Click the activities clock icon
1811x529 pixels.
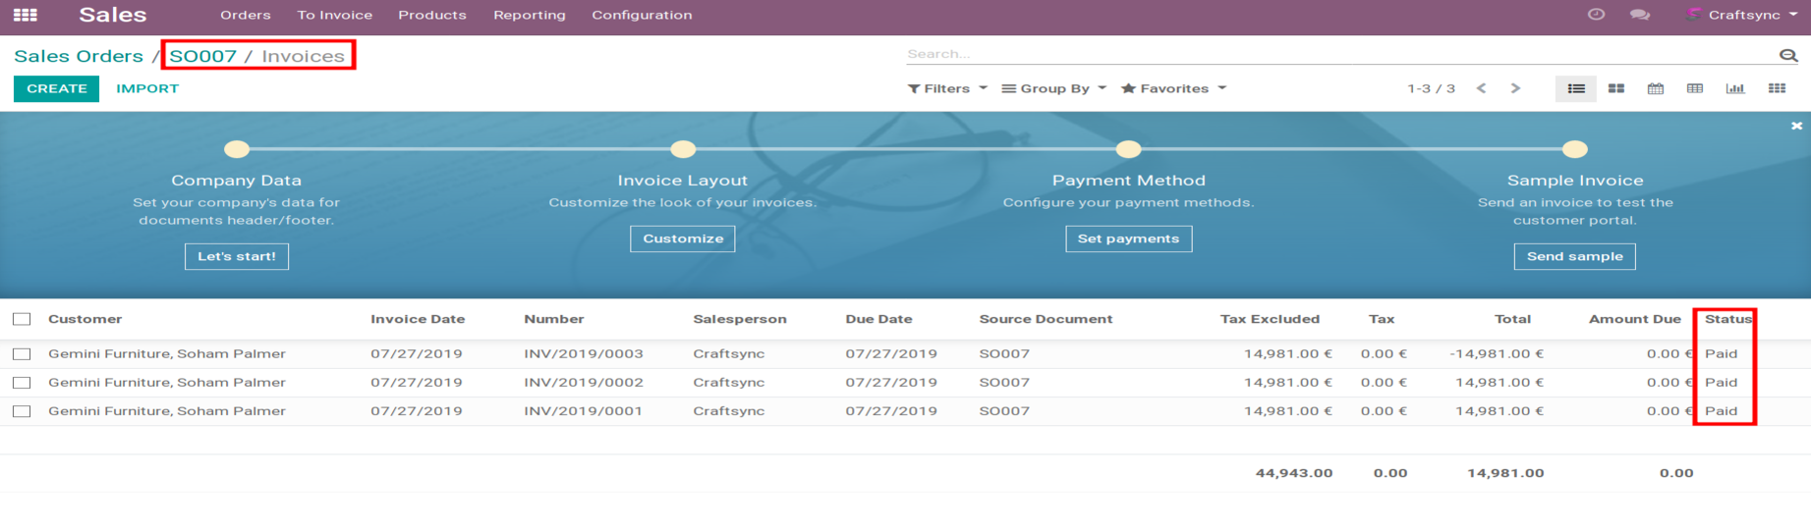click(x=1596, y=15)
